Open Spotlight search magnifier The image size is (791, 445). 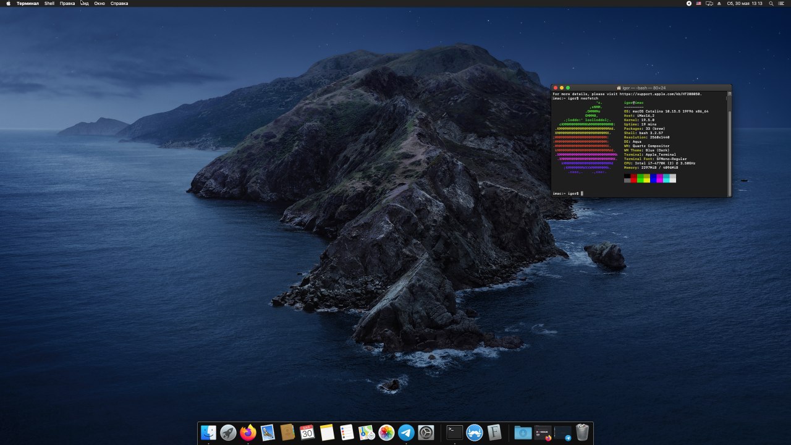pyautogui.click(x=771, y=3)
